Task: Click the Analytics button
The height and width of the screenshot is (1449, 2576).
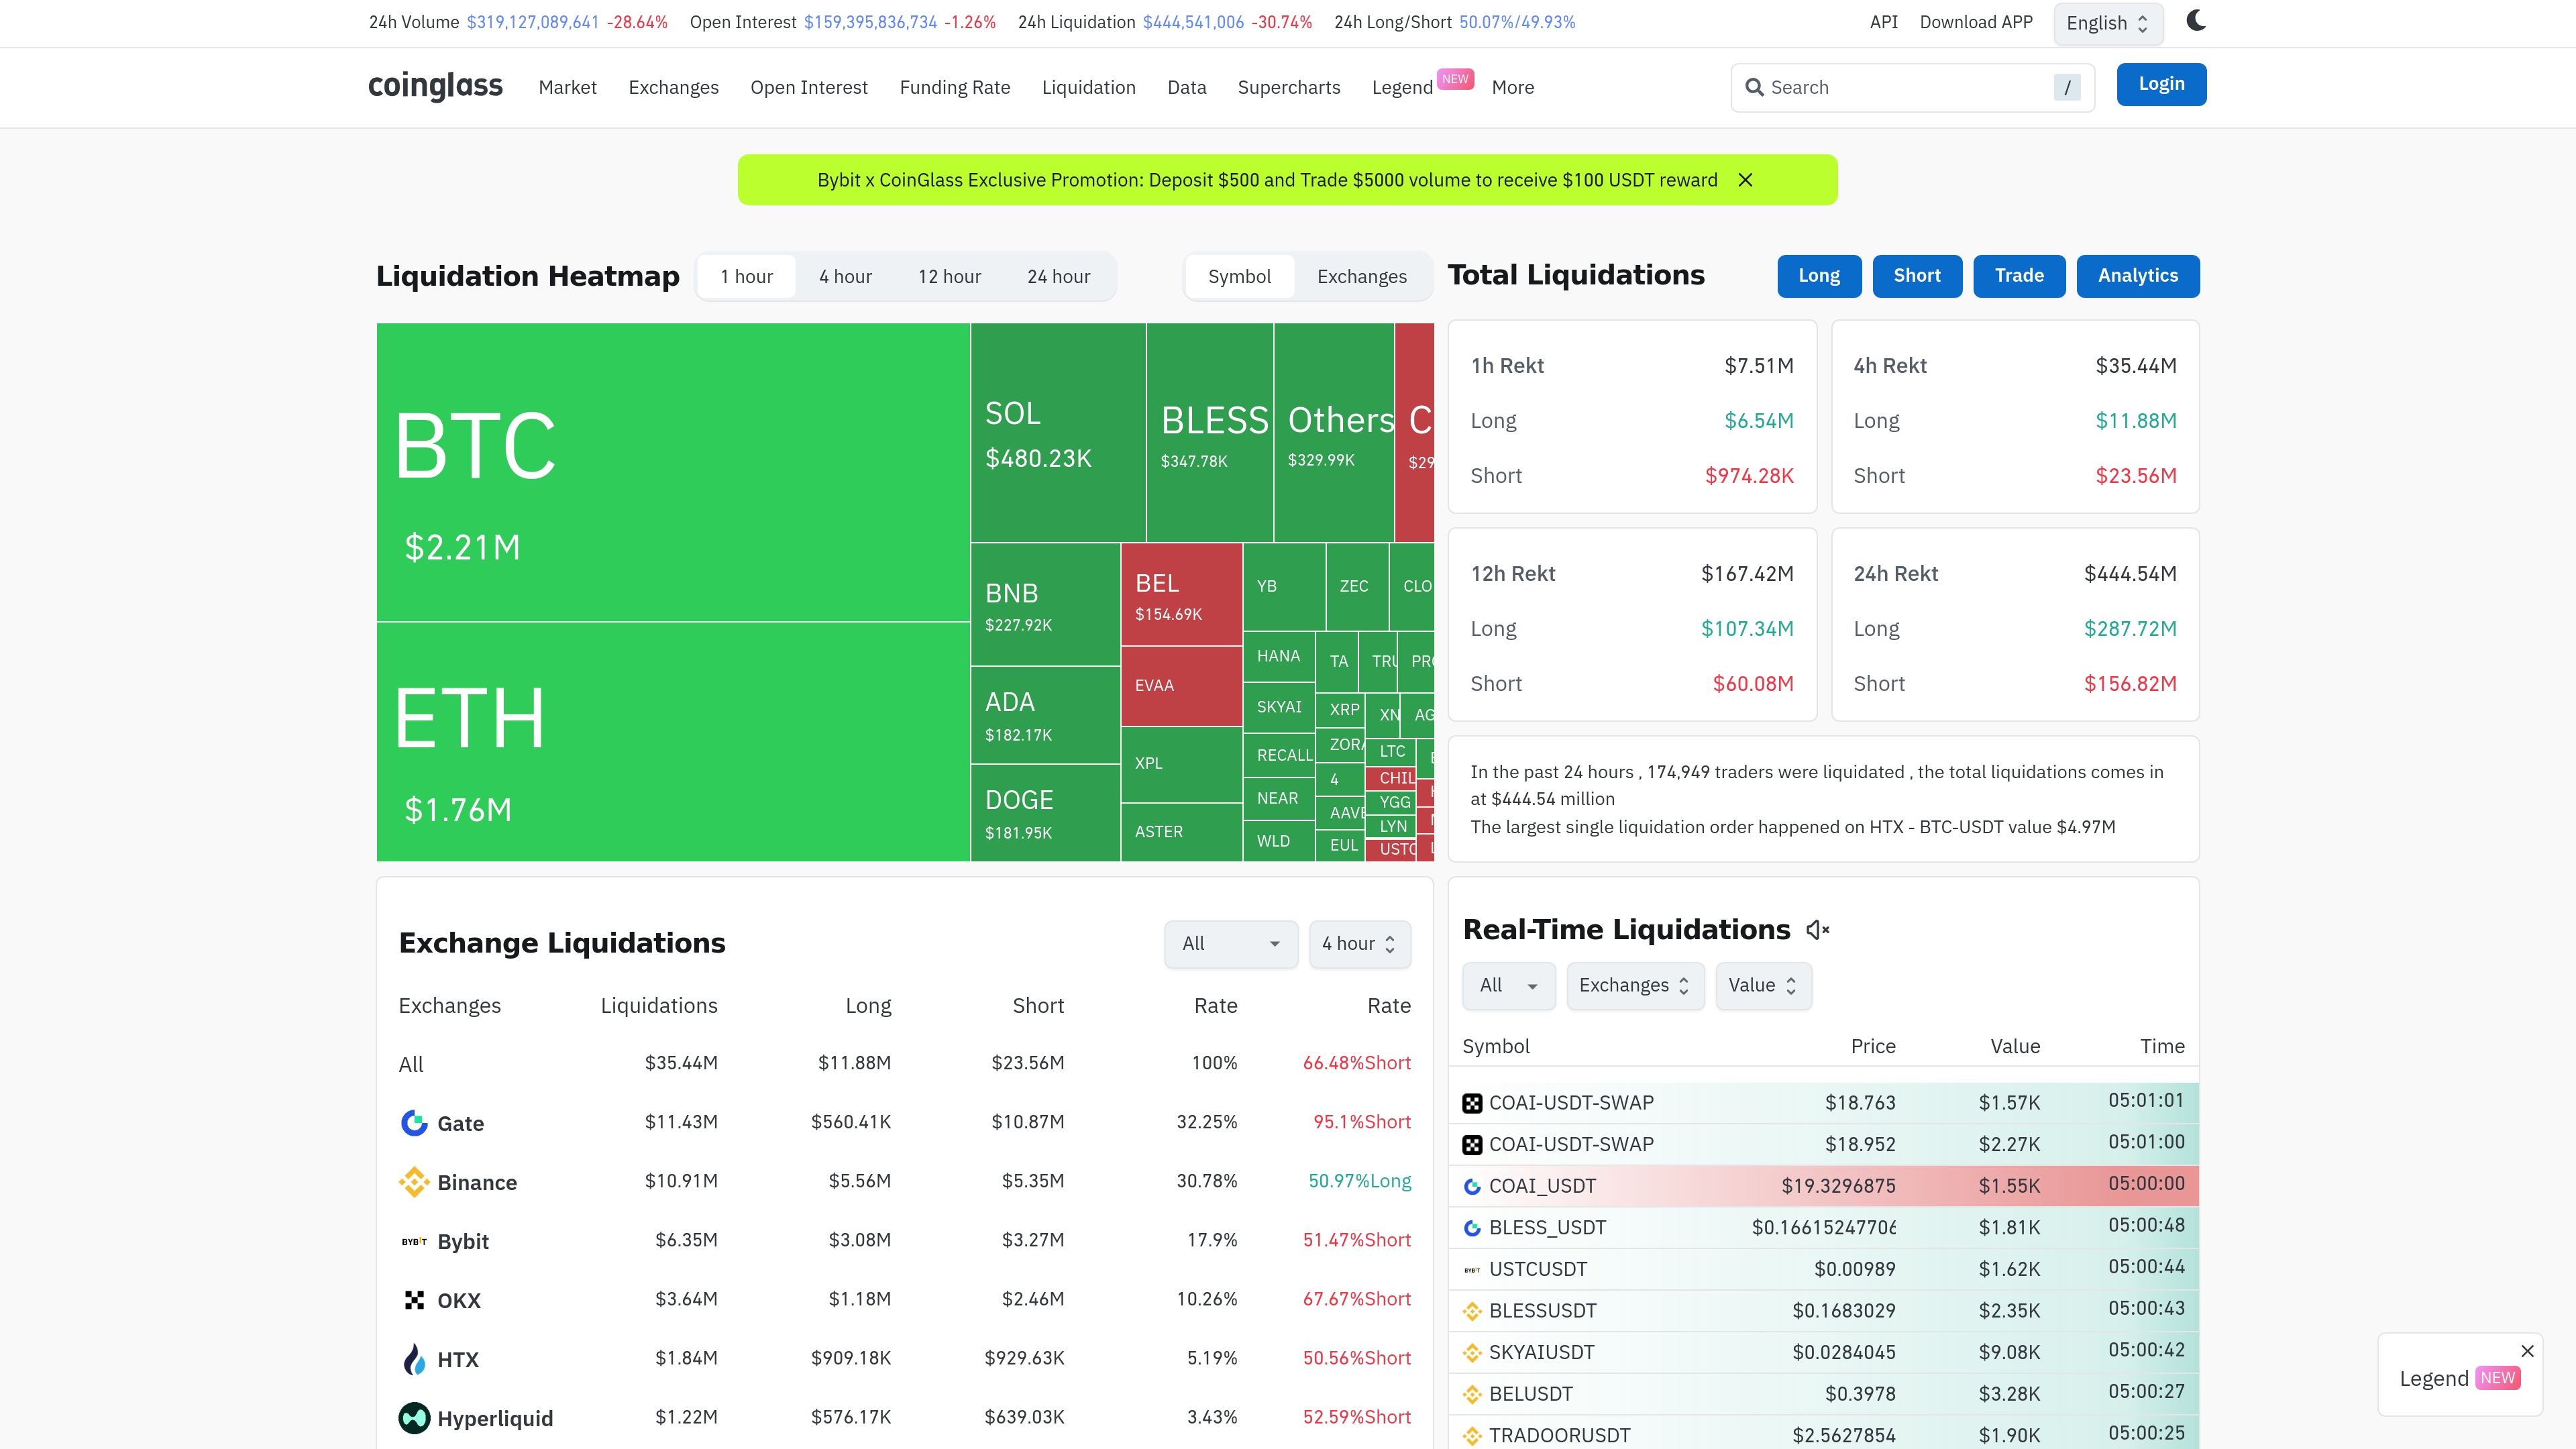Action: click(2137, 276)
